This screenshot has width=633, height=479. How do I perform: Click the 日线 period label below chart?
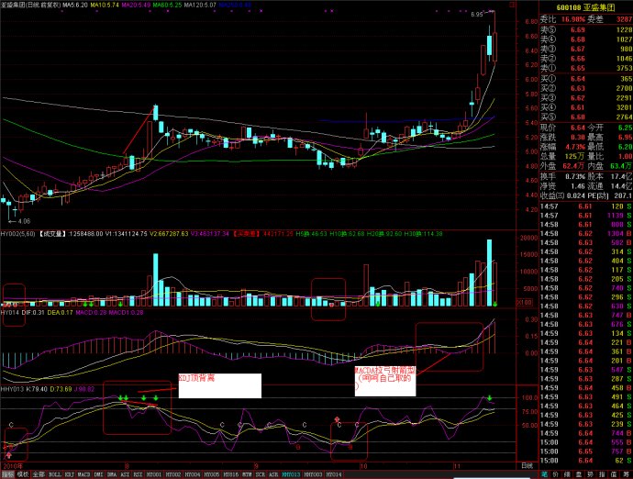click(x=527, y=465)
